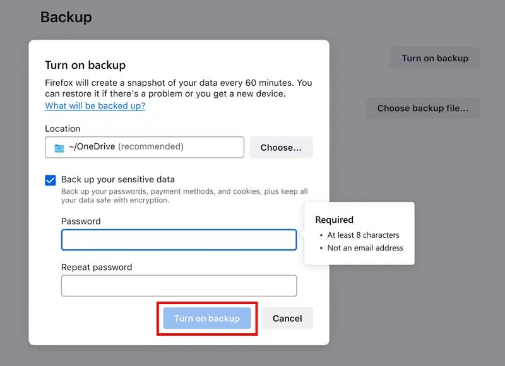Click "At least 8 characters" requirement
Image resolution: width=505 pixels, height=366 pixels.
pos(363,235)
